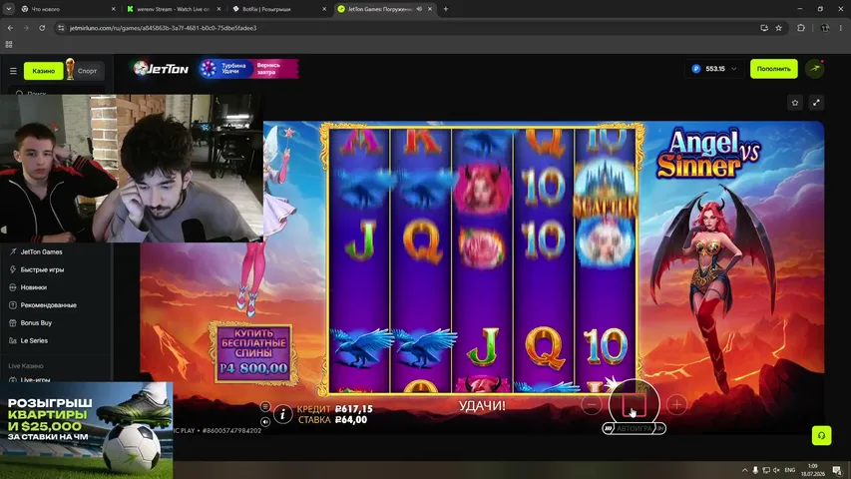Decrease bet with minus button

click(592, 404)
